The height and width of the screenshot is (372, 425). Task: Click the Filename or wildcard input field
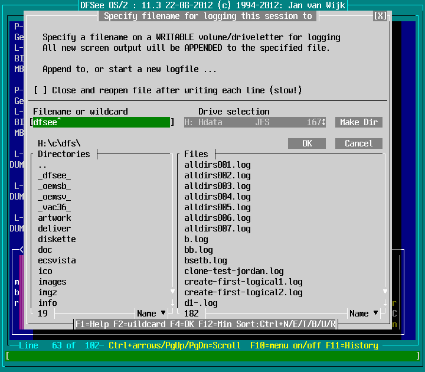point(100,122)
